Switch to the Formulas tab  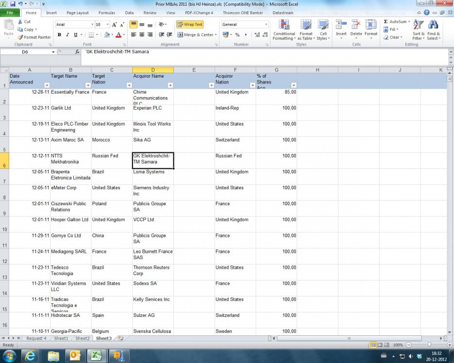pos(106,13)
